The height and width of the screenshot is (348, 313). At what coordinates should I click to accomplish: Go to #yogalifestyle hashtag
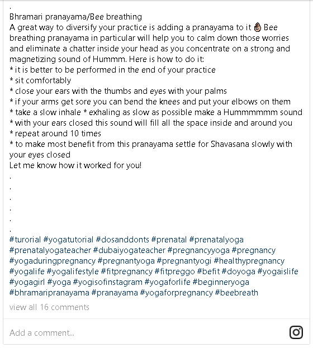73,271
